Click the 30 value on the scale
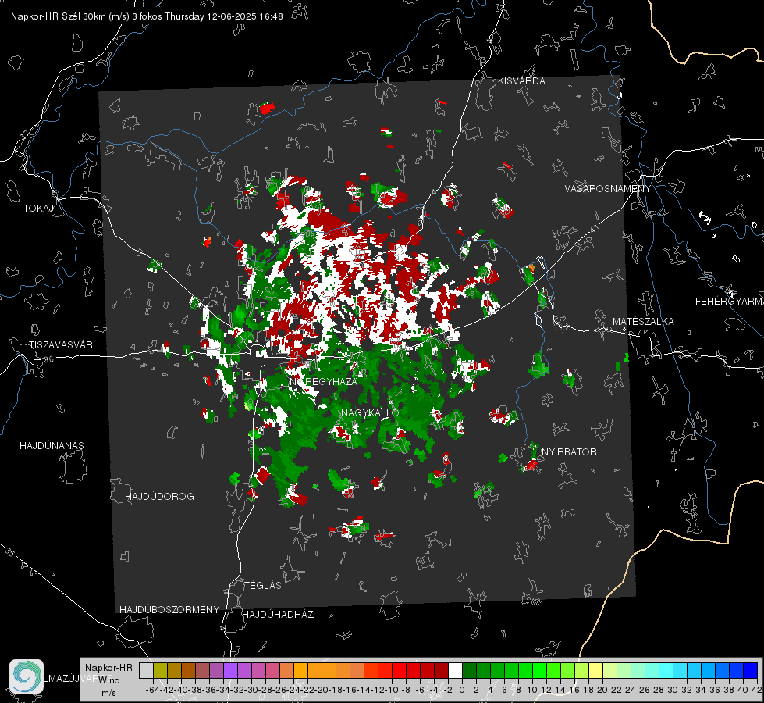Viewport: 764px width, 703px height. click(672, 690)
